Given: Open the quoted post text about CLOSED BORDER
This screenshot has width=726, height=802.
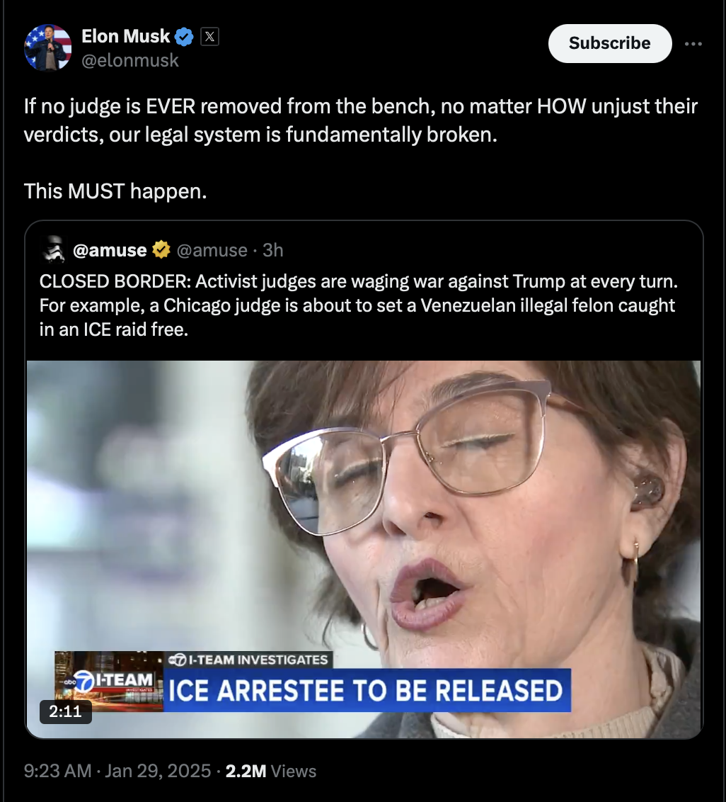Looking at the screenshot, I should coord(359,305).
